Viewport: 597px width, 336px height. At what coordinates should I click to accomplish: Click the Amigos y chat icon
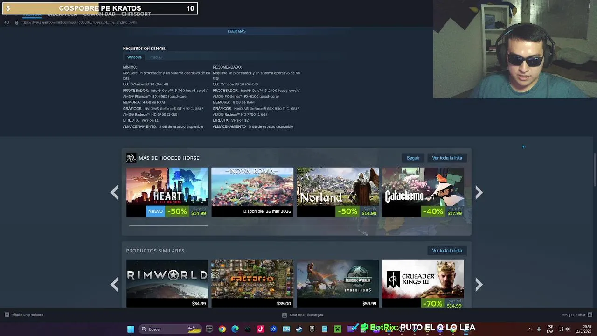point(590,315)
